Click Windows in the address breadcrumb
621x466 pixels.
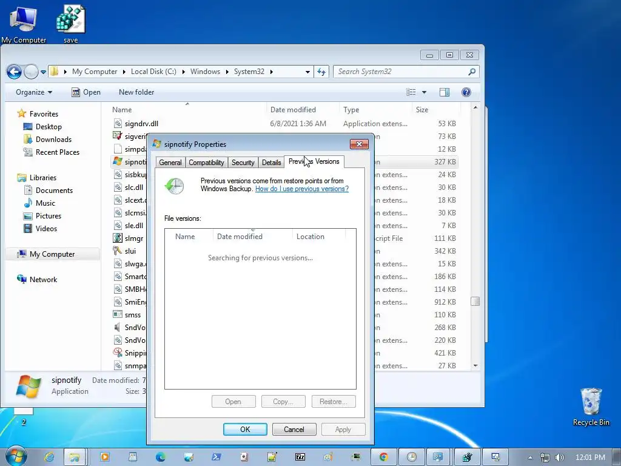click(205, 72)
